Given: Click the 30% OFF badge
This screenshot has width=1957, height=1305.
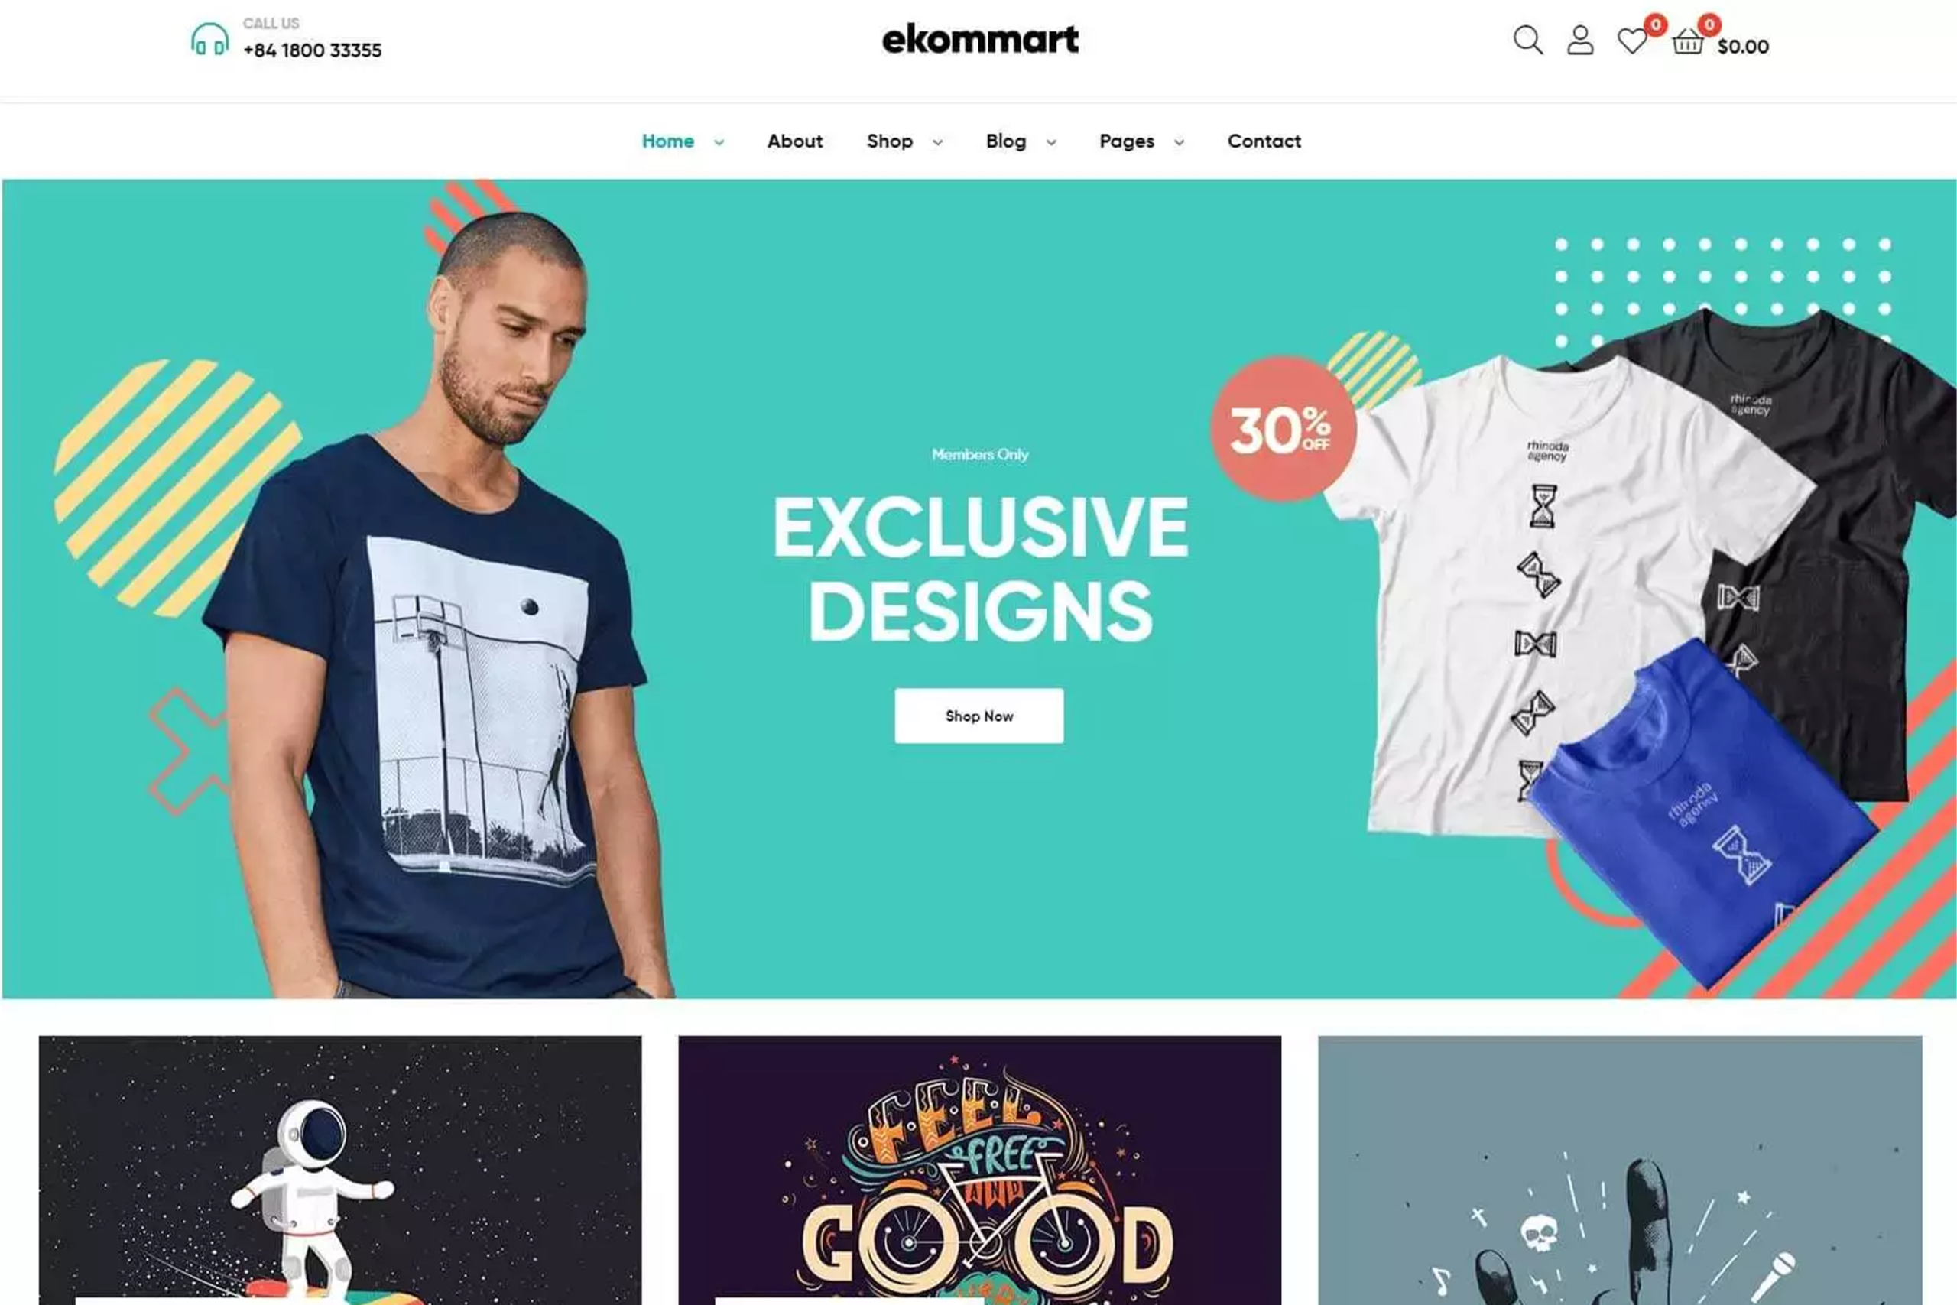Looking at the screenshot, I should [x=1283, y=429].
